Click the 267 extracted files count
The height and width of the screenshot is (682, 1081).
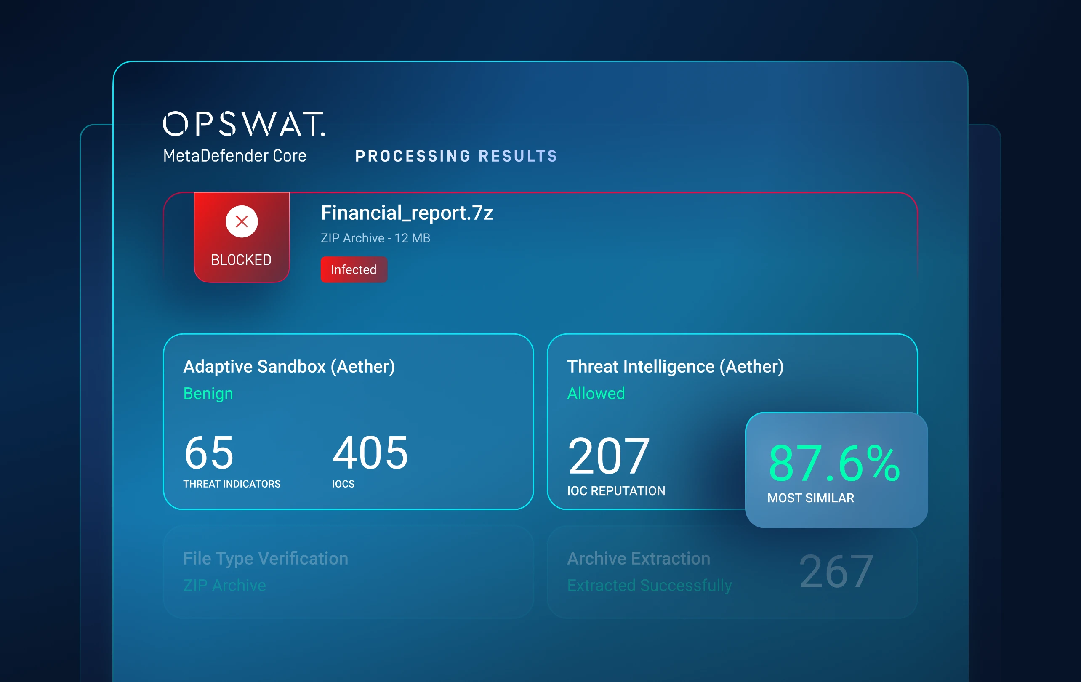pos(836,571)
